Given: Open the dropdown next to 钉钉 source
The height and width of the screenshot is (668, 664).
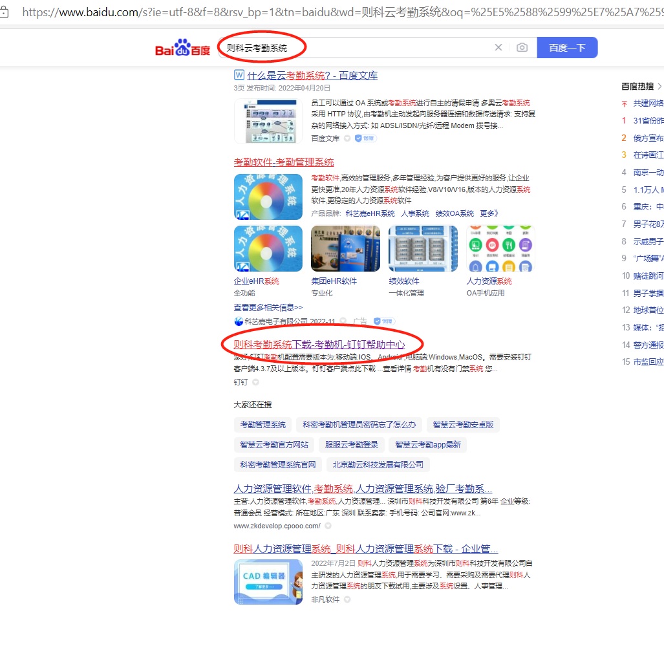Looking at the screenshot, I should 255,382.
